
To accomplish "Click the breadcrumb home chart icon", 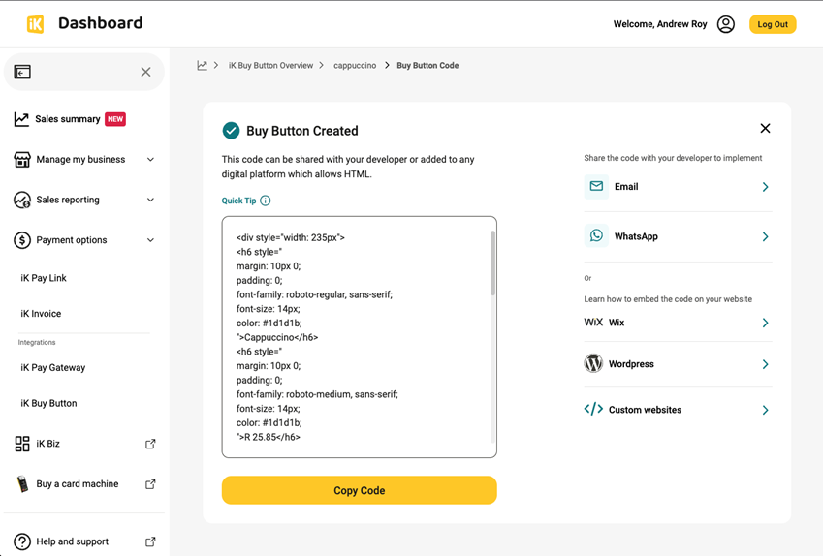I will coord(202,66).
